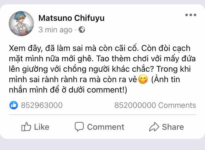Click the "3 min ago" timestamp

pyautogui.click(x=55, y=30)
